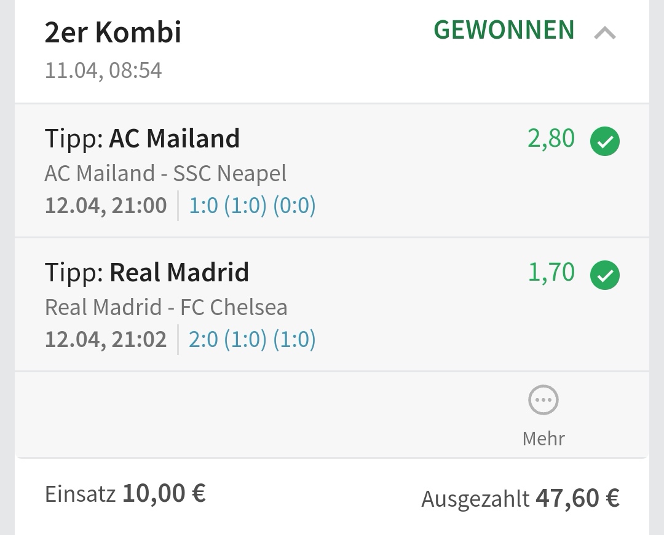The image size is (664, 535).
Task: Open the 2er Kombi title
Action: [113, 33]
